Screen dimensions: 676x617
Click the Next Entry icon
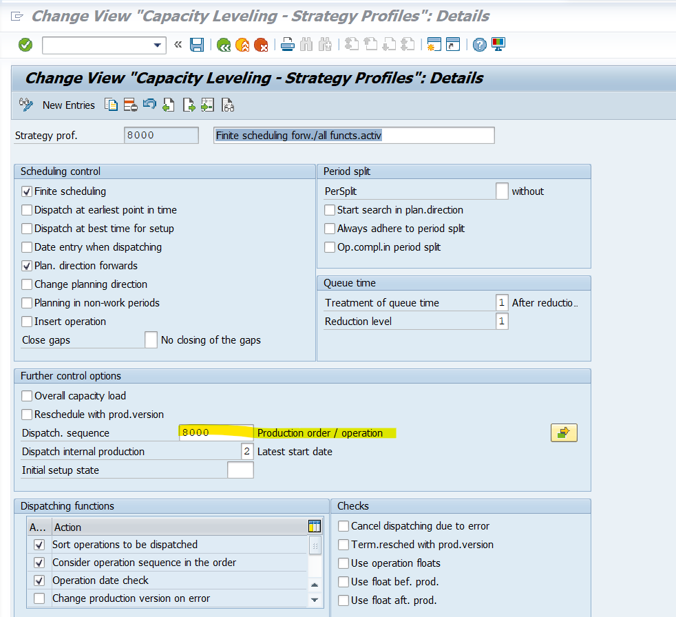point(189,105)
